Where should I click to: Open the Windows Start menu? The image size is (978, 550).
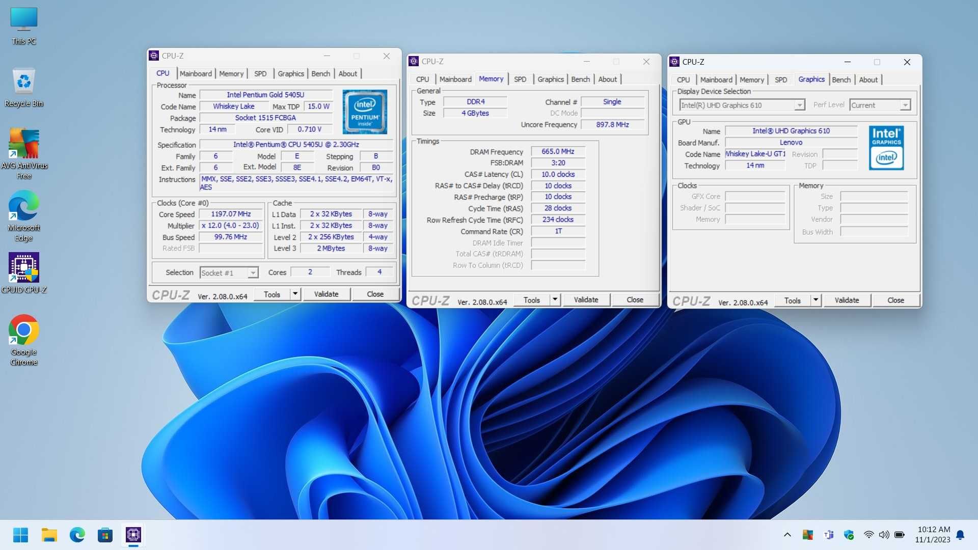click(20, 535)
